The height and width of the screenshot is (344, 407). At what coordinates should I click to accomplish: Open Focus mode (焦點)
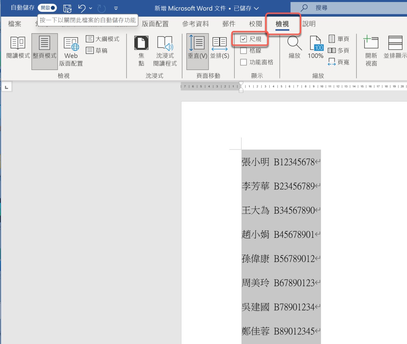(x=141, y=52)
